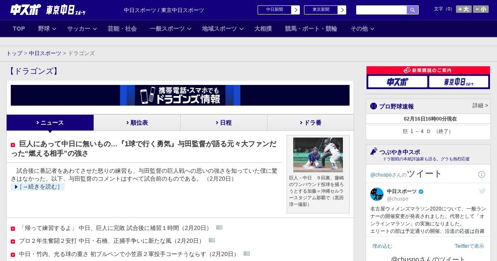This screenshot has height=261, width=497.
Task: Click the @chuspo link in the ツイート header
Action: pyautogui.click(x=380, y=175)
